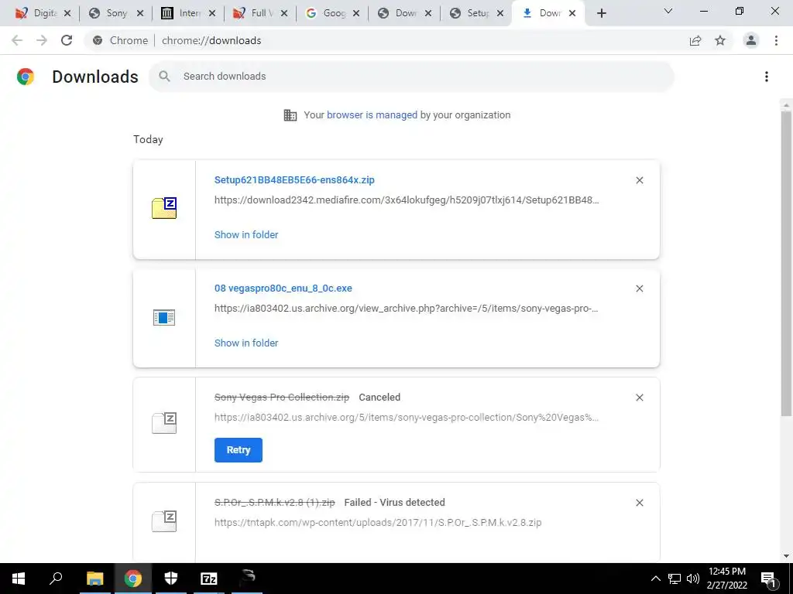Focus the Search downloads field
This screenshot has width=793, height=594.
coord(411,77)
